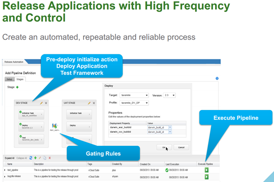
Task: Edit UAT STAGE with pencil icon
Action: click(89, 103)
